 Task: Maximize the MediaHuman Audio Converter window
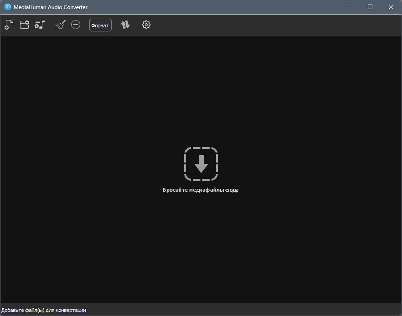coord(370,7)
